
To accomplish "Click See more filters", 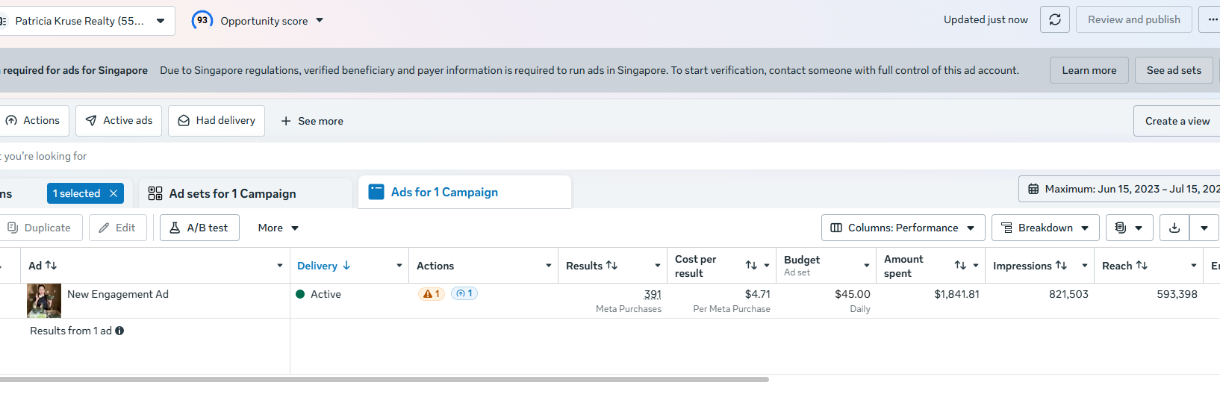I will (x=312, y=121).
